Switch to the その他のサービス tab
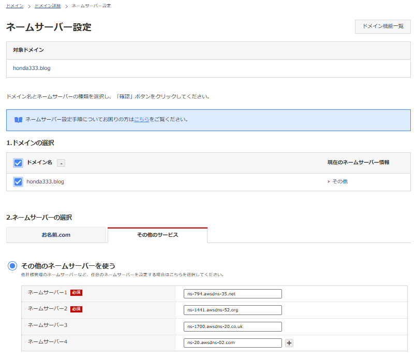This screenshot has height=357, width=416. (158, 235)
